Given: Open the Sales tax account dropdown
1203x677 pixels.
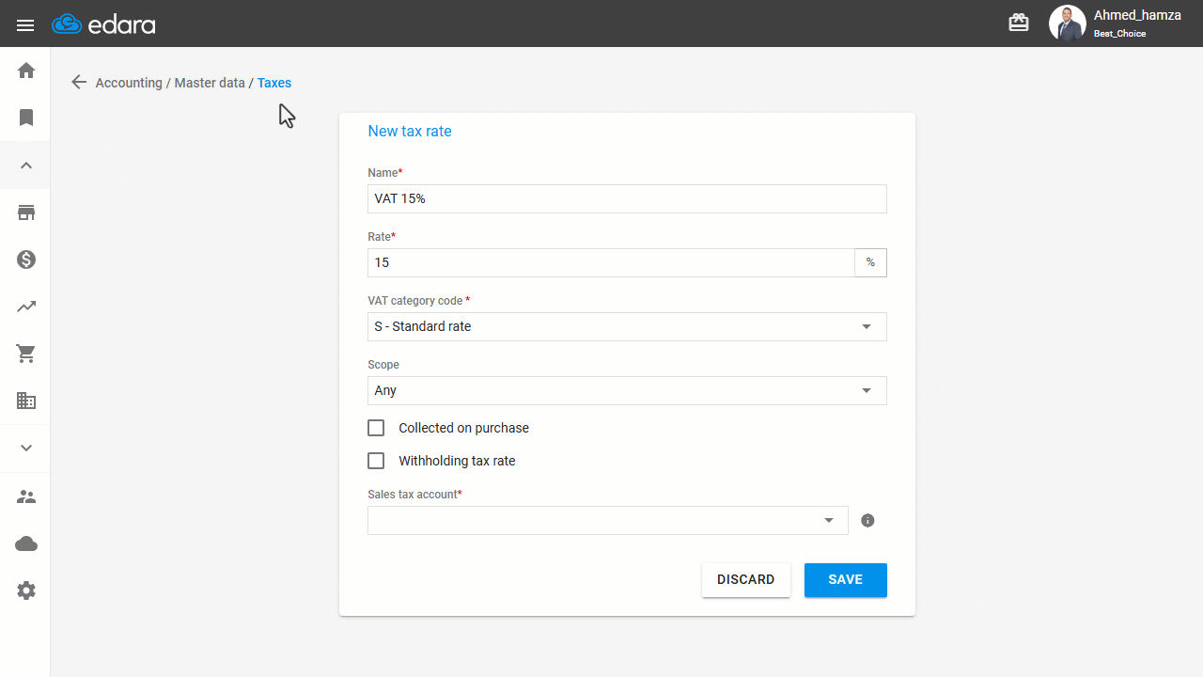Looking at the screenshot, I should [x=608, y=520].
